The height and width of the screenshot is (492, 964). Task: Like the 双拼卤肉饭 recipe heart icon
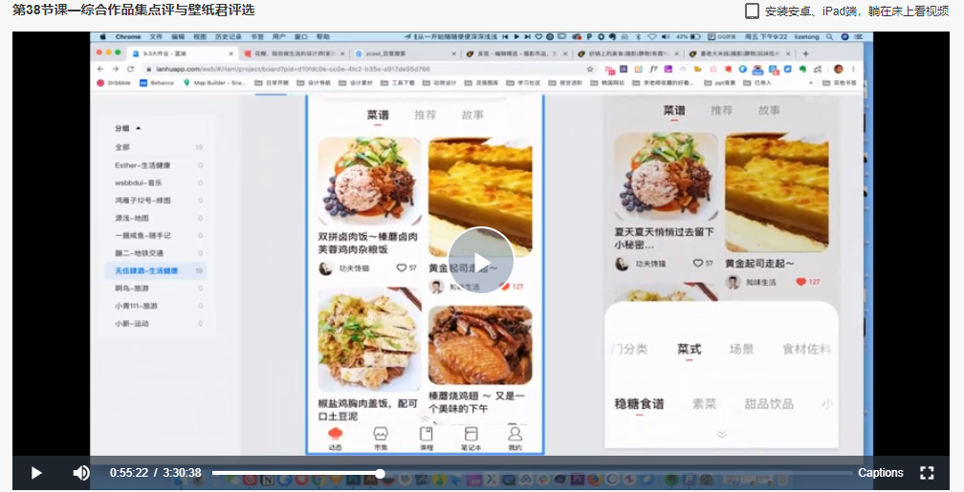402,267
